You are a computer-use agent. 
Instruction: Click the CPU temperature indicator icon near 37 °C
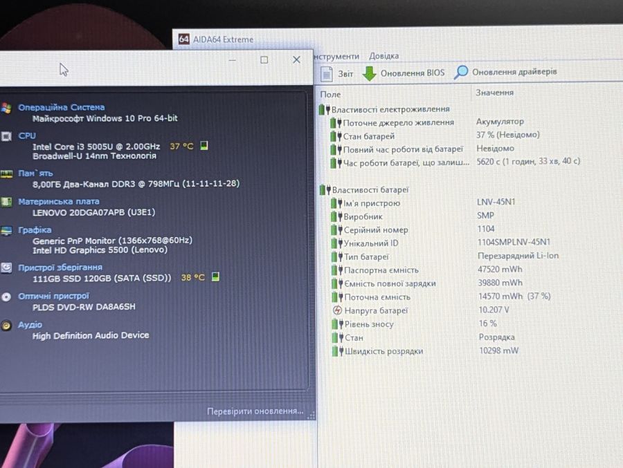pyautogui.click(x=204, y=145)
